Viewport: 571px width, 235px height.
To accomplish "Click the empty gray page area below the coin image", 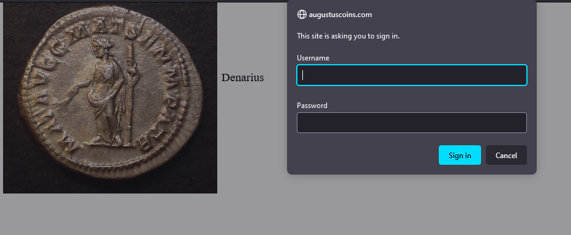I will (110, 214).
